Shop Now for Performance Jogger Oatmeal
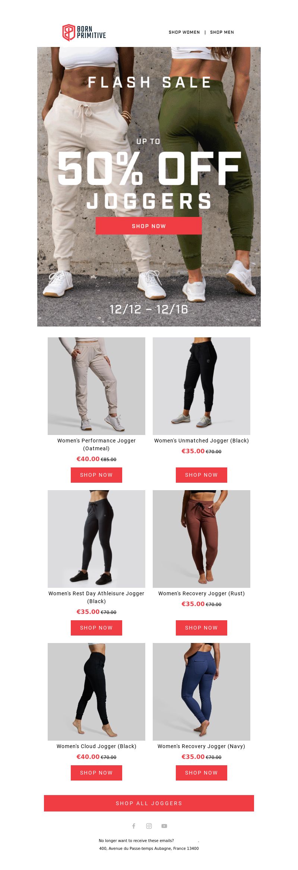 [x=96, y=475]
